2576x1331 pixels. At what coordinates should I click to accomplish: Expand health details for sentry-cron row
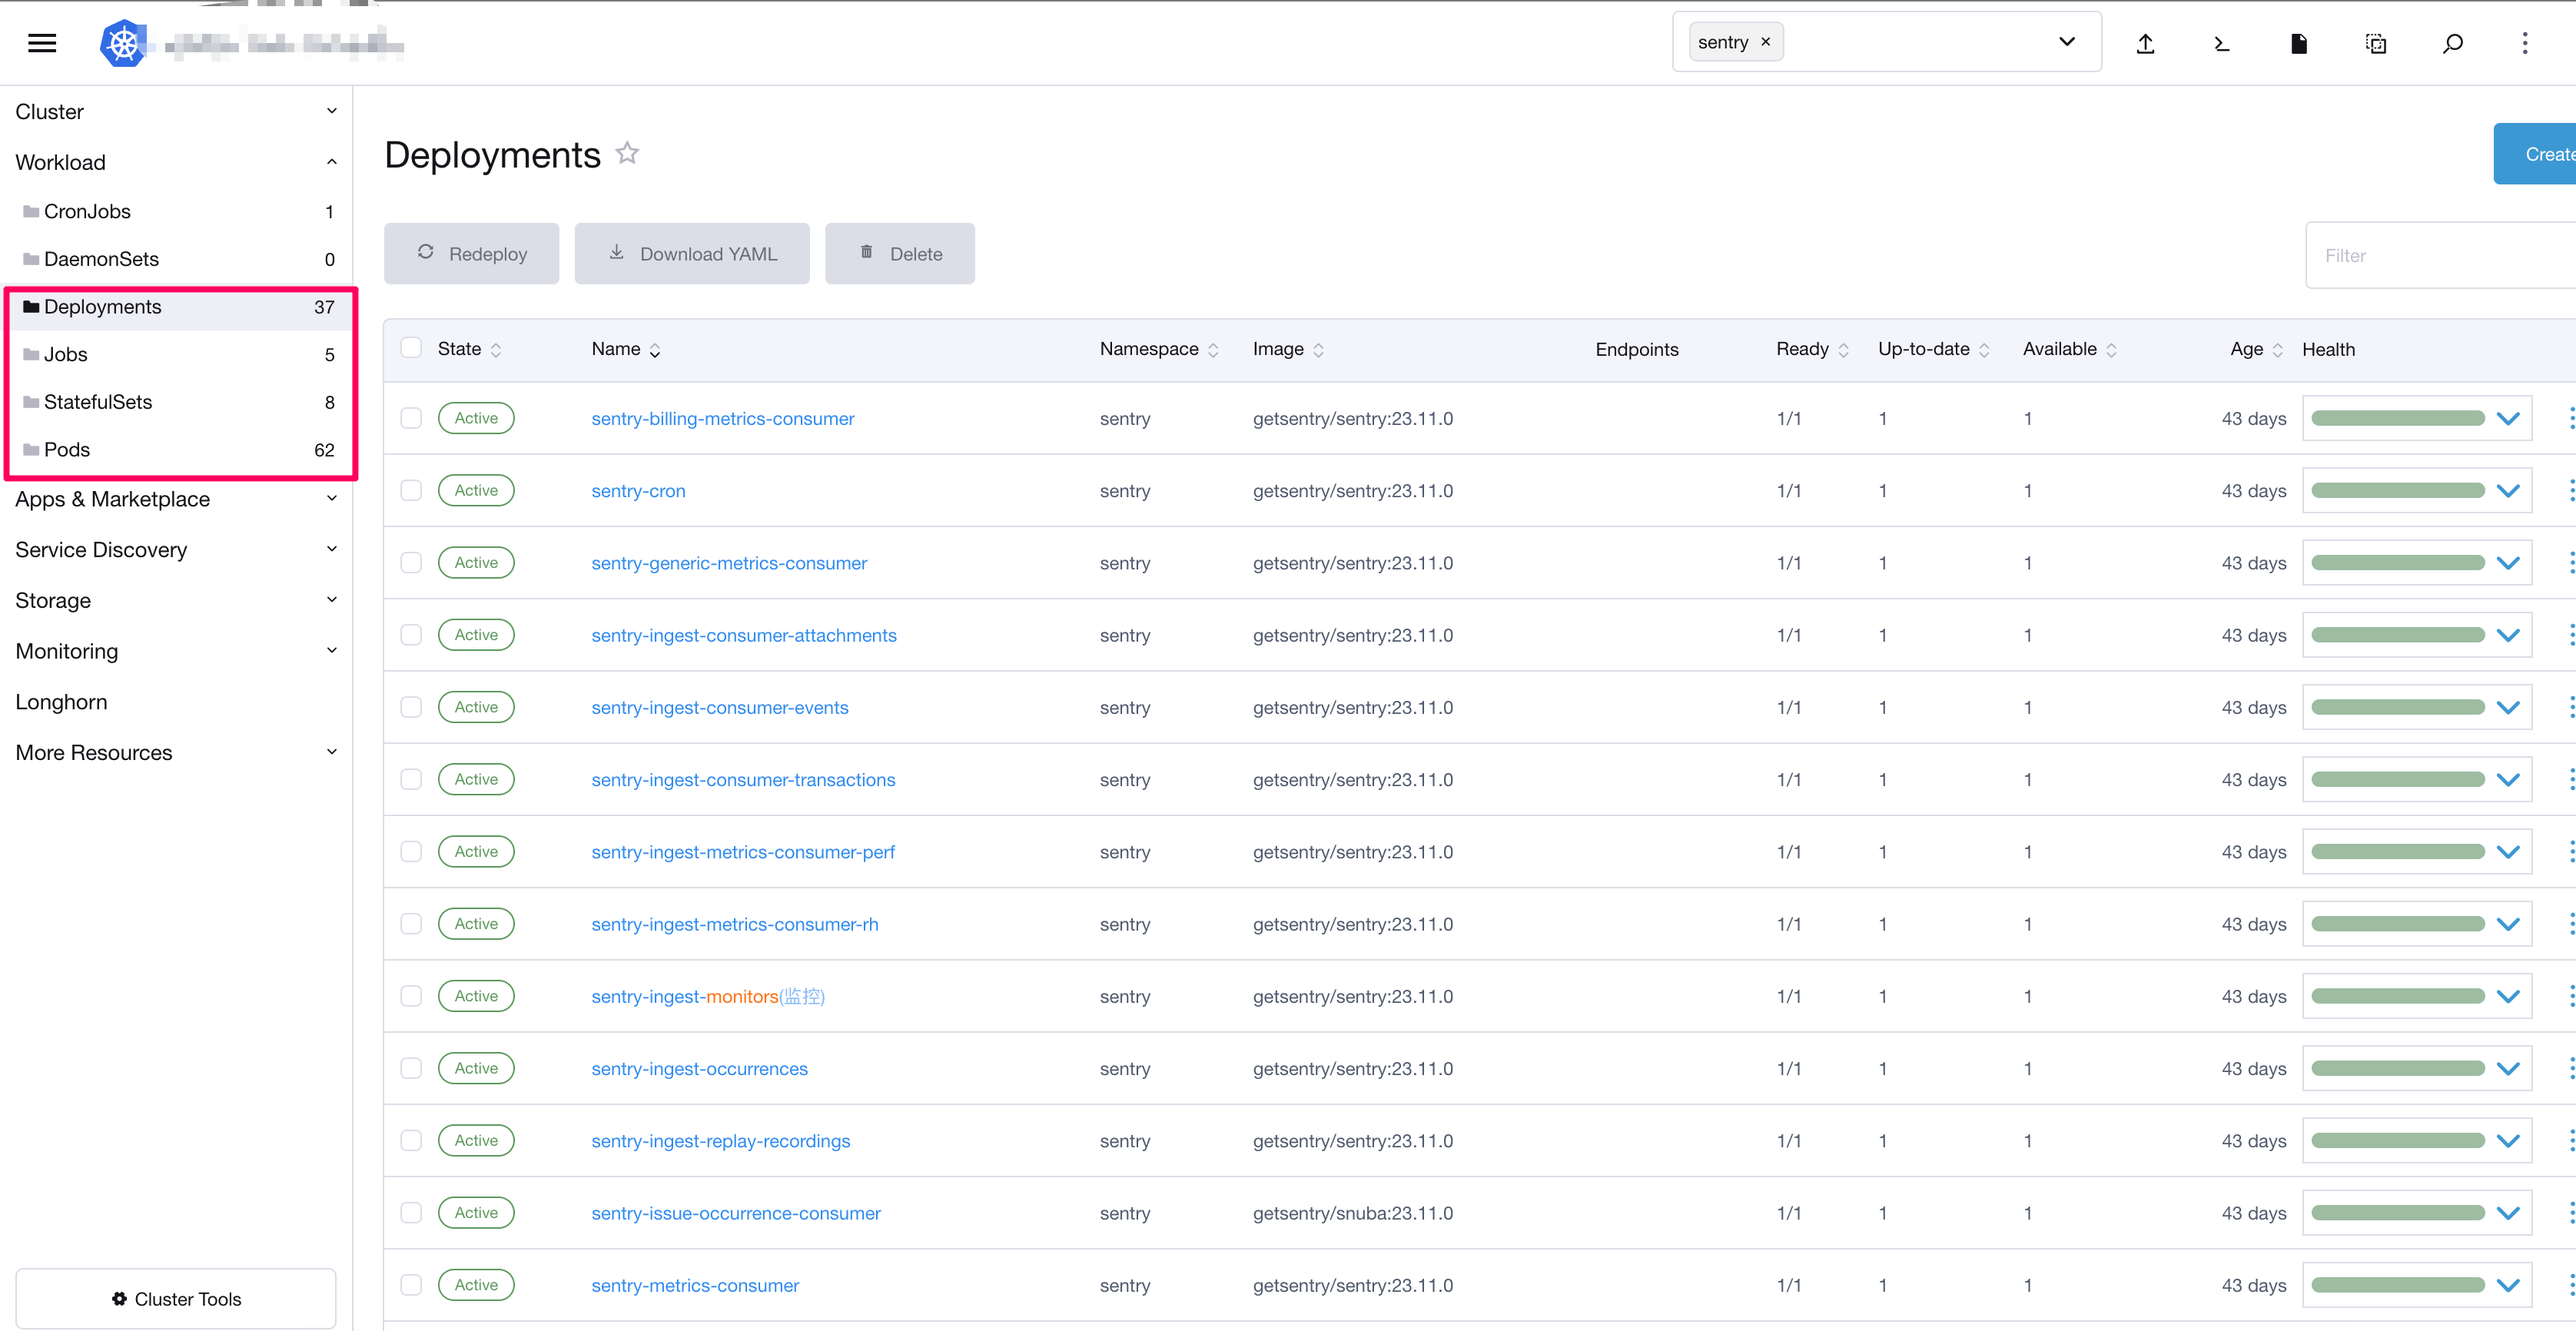pyautogui.click(x=2508, y=491)
